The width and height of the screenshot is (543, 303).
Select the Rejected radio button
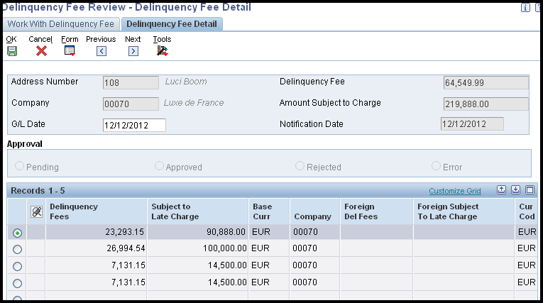300,166
